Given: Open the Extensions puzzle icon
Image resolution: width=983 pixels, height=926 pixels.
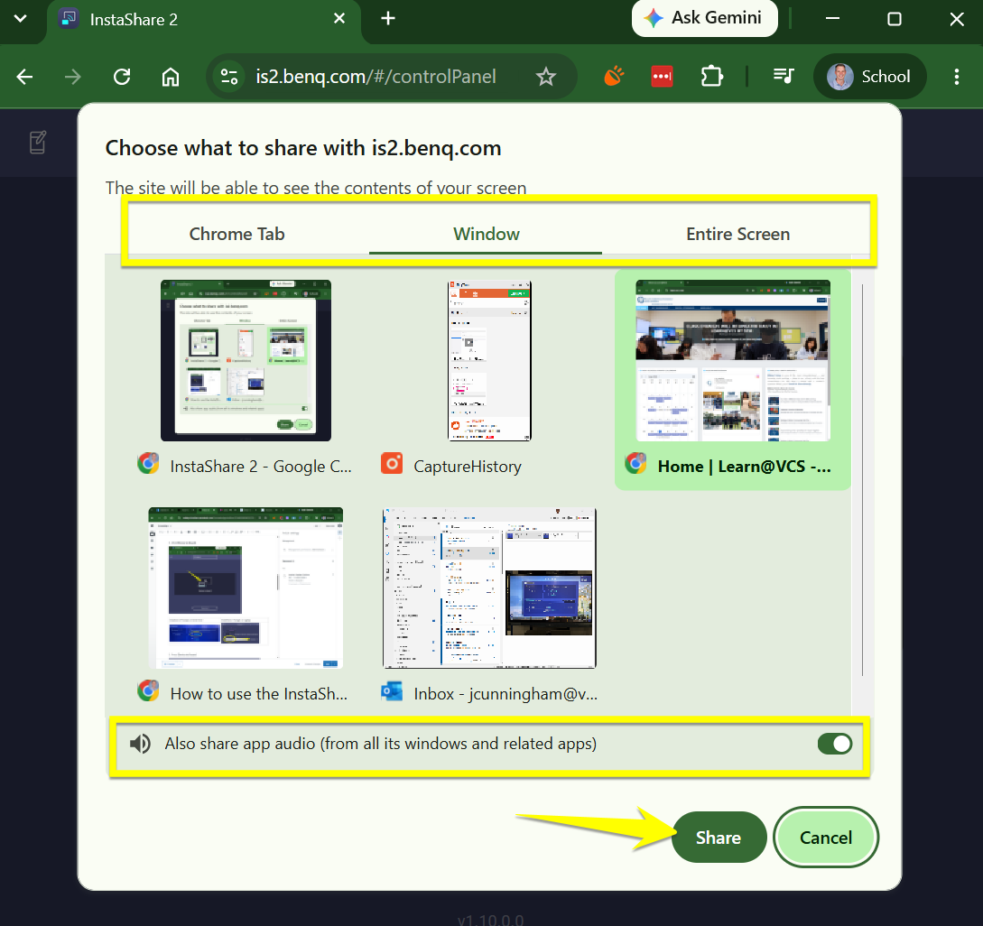Looking at the screenshot, I should pos(711,77).
